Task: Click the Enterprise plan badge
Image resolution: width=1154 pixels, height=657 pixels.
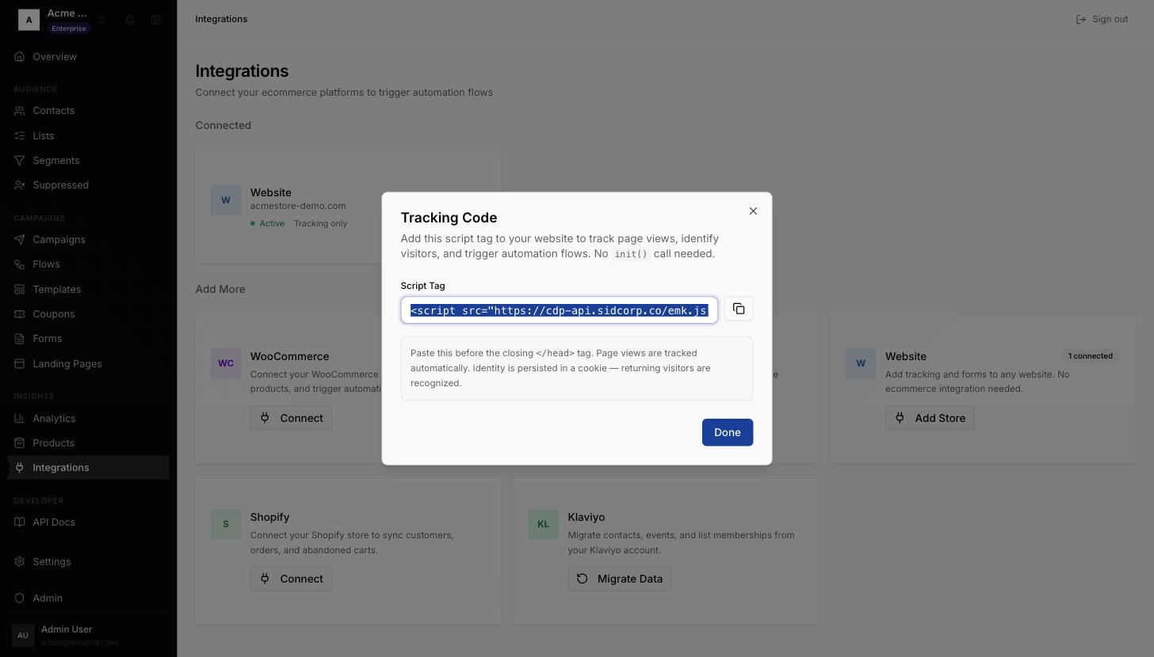Action: [69, 28]
